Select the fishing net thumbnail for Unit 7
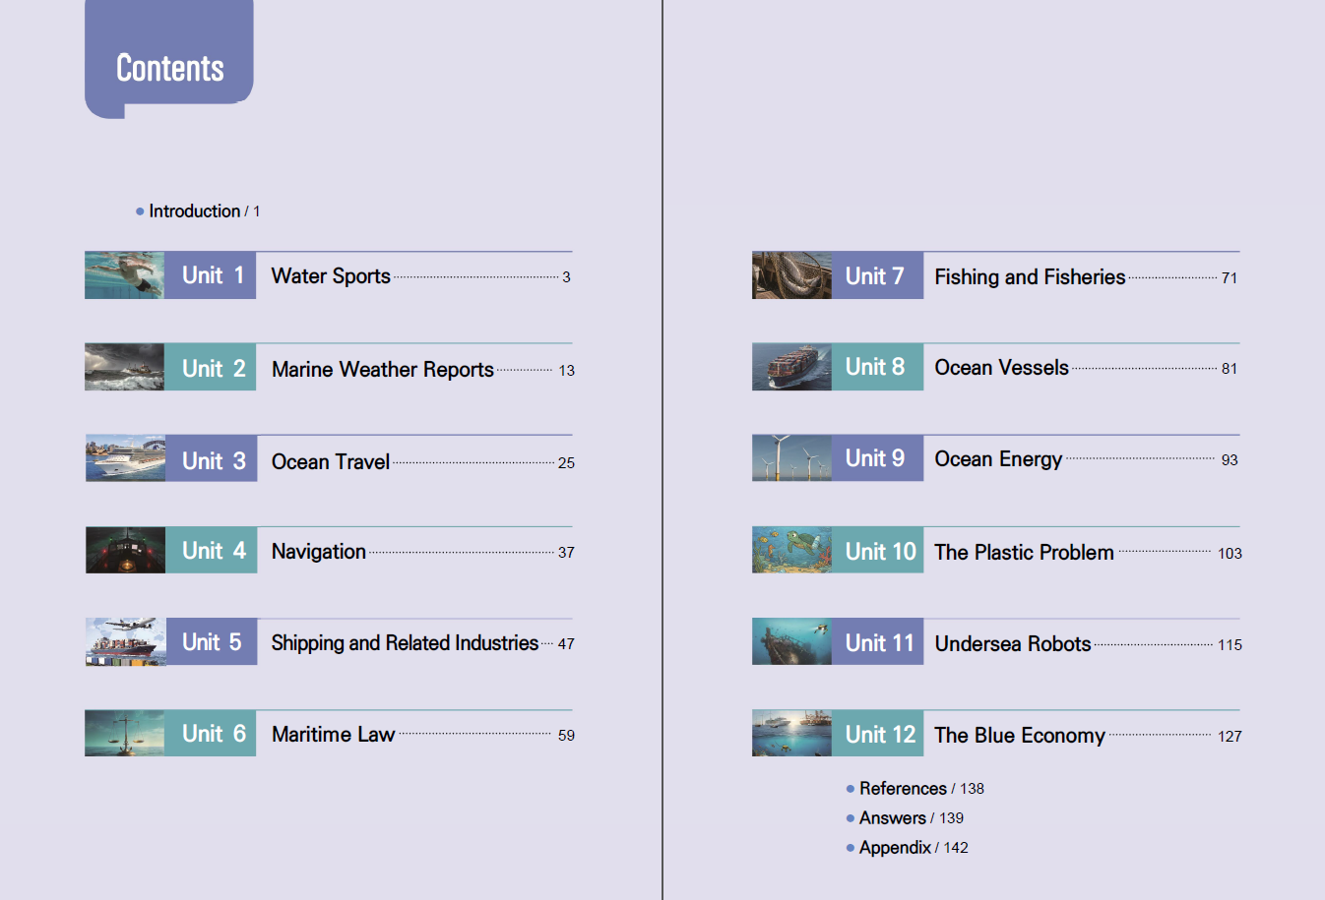Viewport: 1325px width, 900px height. tap(791, 275)
